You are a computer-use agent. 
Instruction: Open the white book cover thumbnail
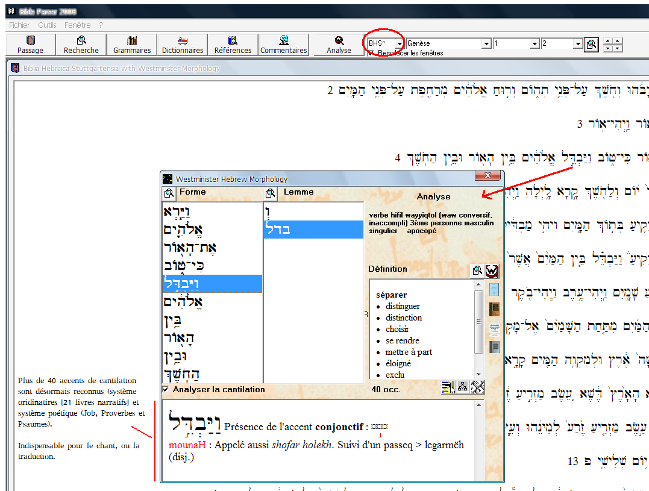coord(494,328)
